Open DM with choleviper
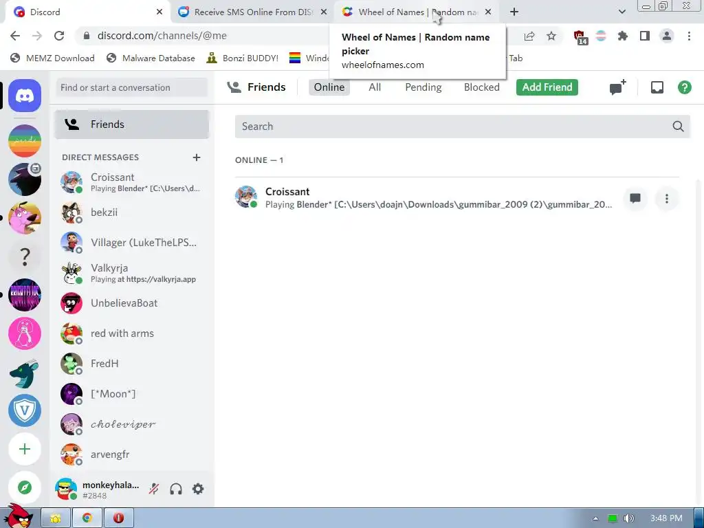The image size is (704, 528). click(x=132, y=424)
